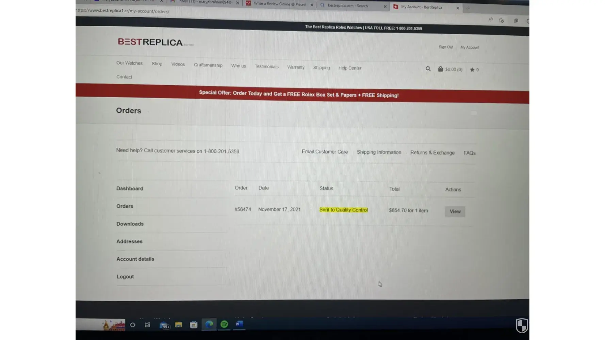Screen dimensions: 605x340
Task: Click the Sign Out link
Action: pos(446,47)
